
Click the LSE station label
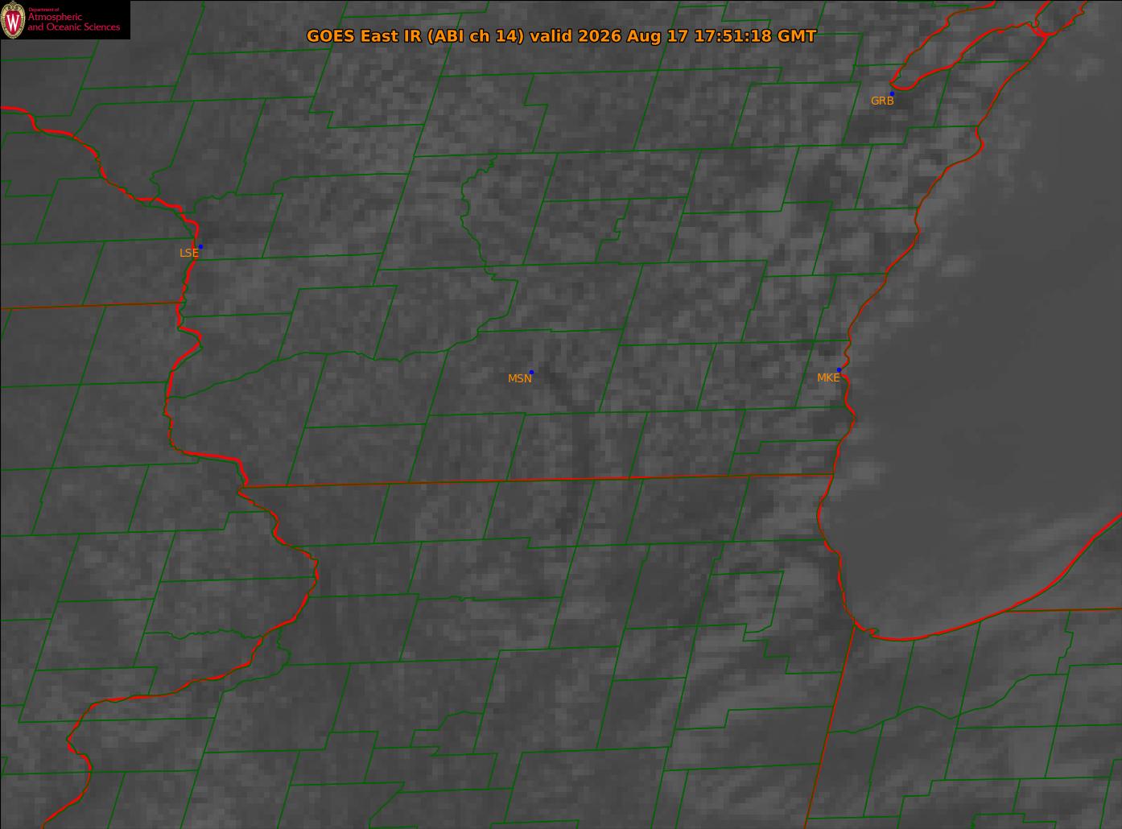(x=188, y=253)
